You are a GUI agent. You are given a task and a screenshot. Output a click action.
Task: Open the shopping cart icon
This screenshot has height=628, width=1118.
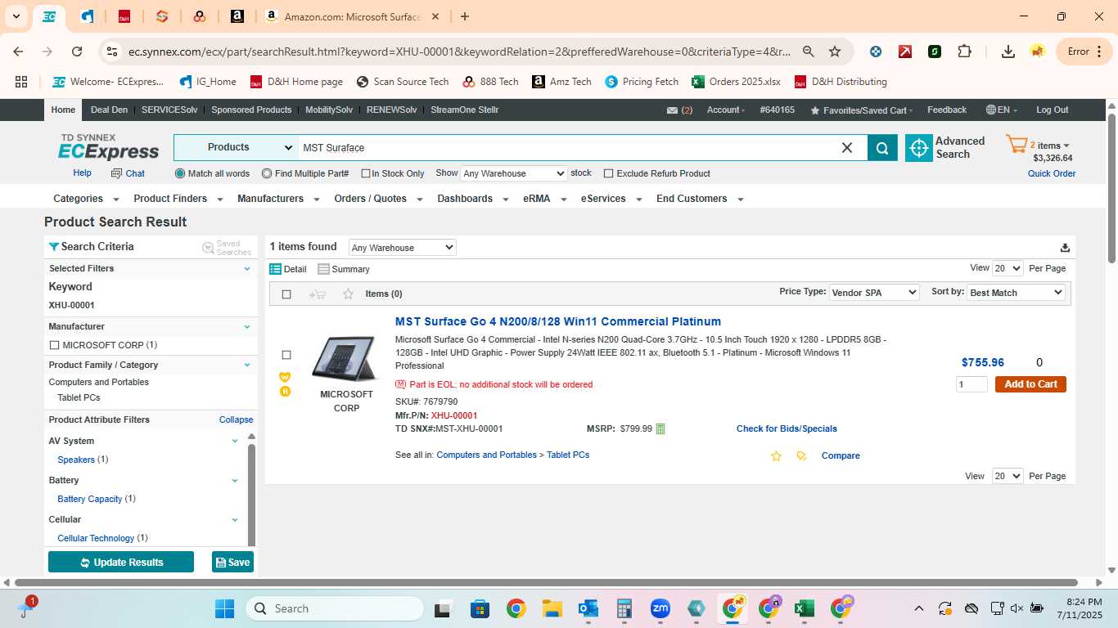pyautogui.click(x=1017, y=146)
